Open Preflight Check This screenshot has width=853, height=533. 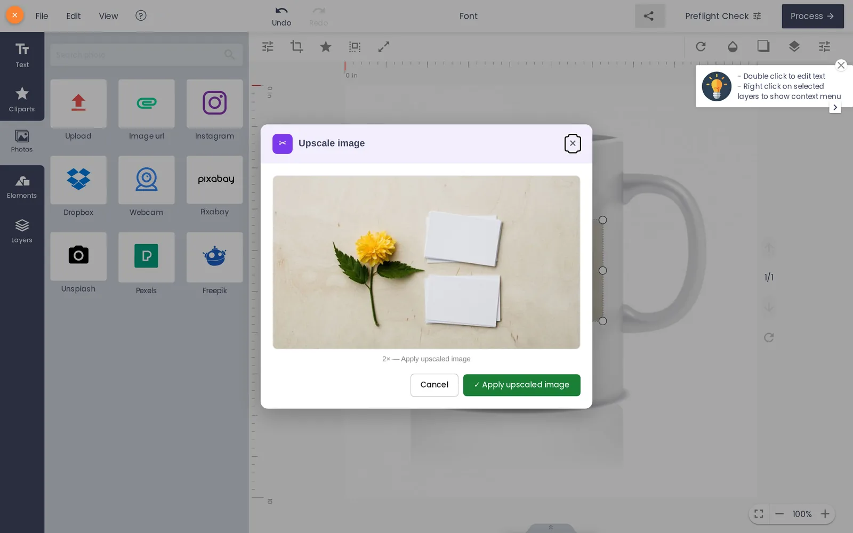click(723, 16)
